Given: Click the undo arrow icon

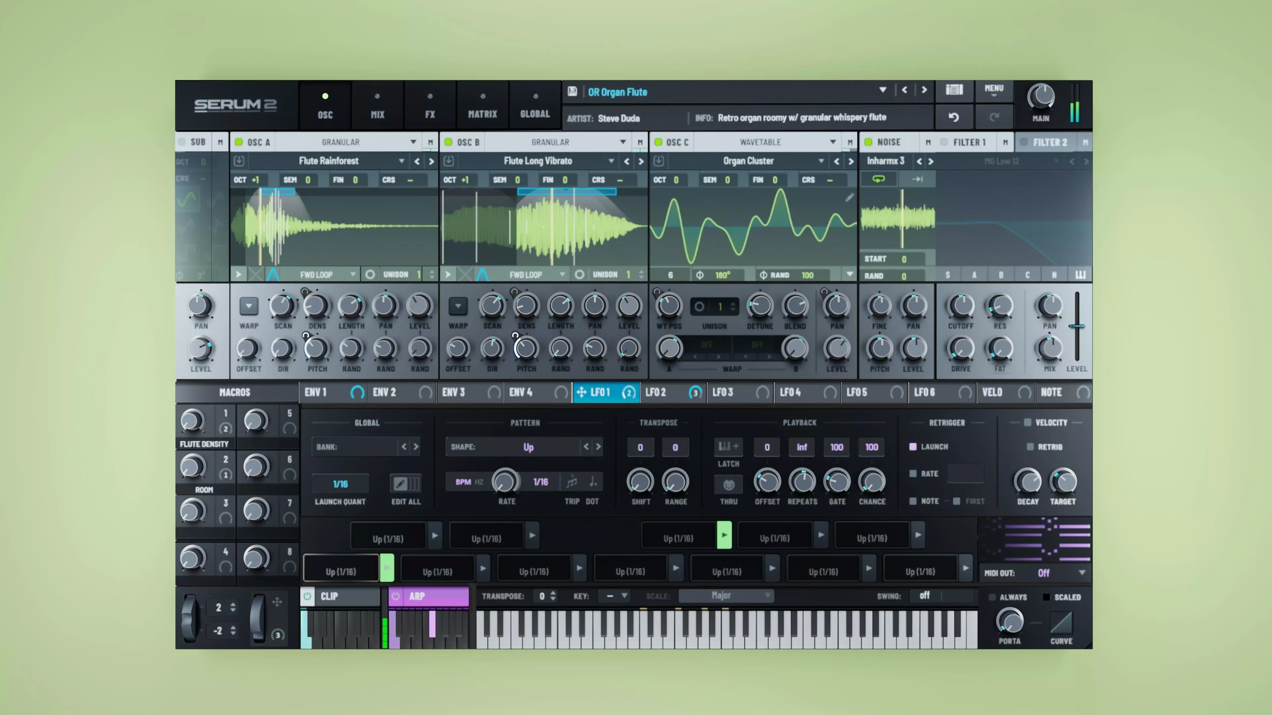Looking at the screenshot, I should (x=954, y=118).
